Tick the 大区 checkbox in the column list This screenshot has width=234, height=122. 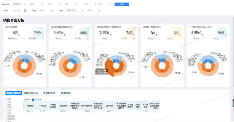pos(5,102)
